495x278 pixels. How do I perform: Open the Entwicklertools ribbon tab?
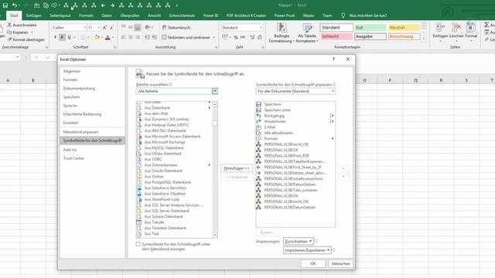(182, 15)
